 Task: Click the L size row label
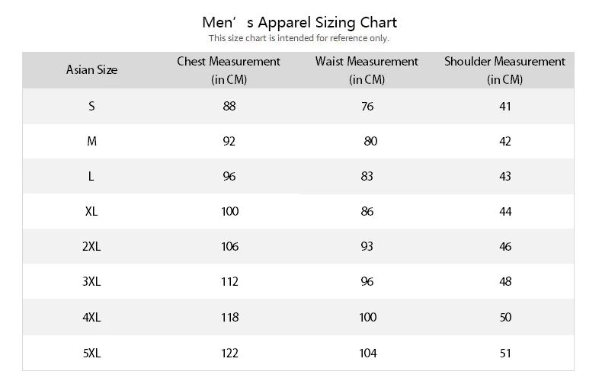point(91,176)
